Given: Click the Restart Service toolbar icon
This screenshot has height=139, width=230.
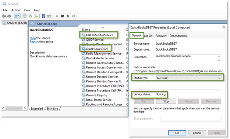Looking at the screenshot, I should [x=74, y=16].
